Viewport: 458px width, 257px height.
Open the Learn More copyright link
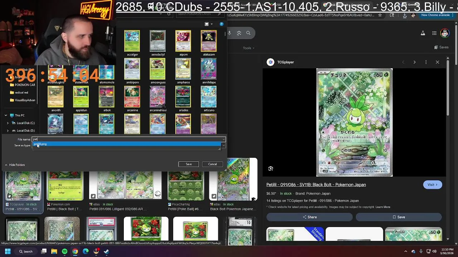coord(383,207)
